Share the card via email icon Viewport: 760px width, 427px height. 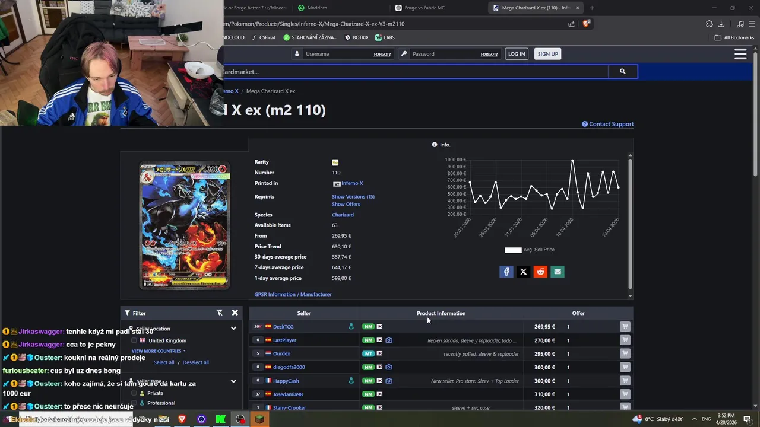coord(557,272)
